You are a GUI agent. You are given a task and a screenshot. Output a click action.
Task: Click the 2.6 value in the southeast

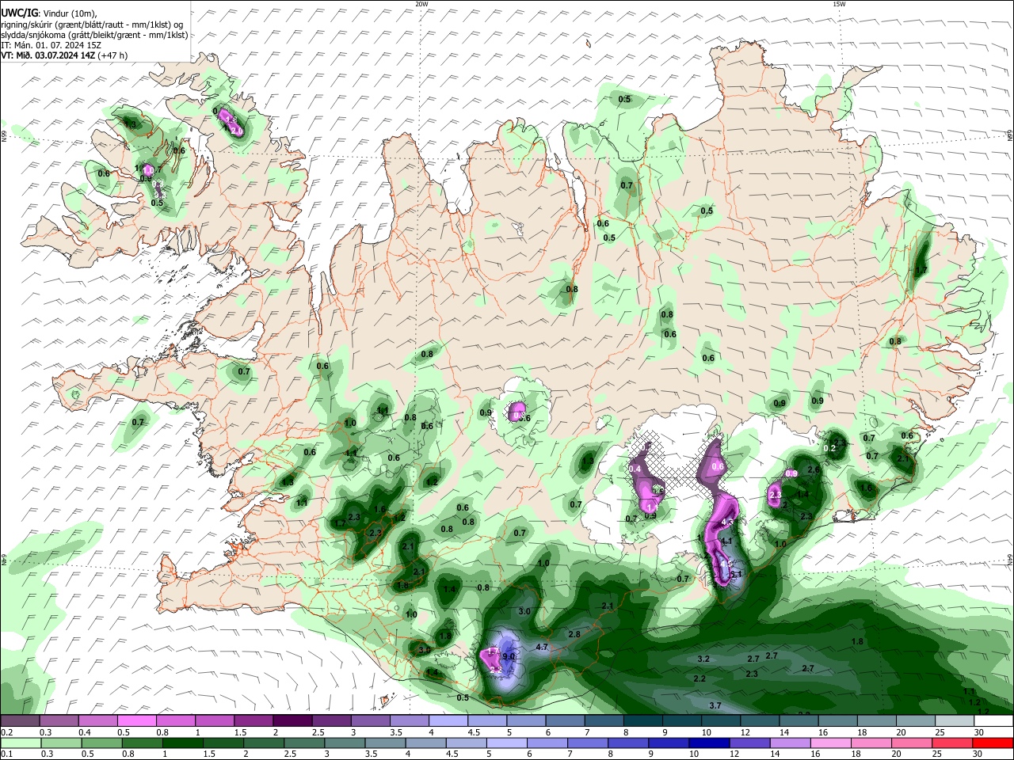click(x=813, y=469)
